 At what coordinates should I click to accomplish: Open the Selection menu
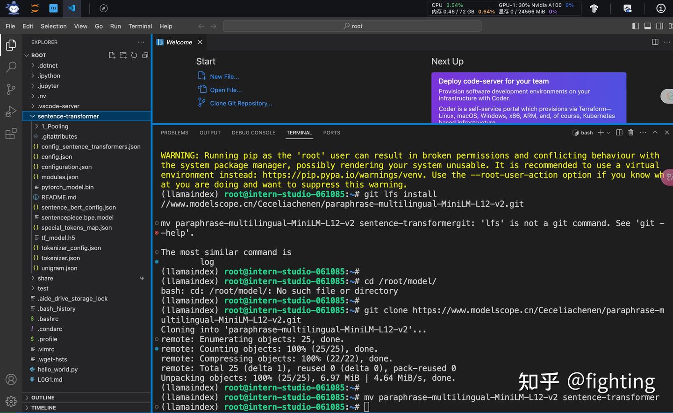point(54,26)
